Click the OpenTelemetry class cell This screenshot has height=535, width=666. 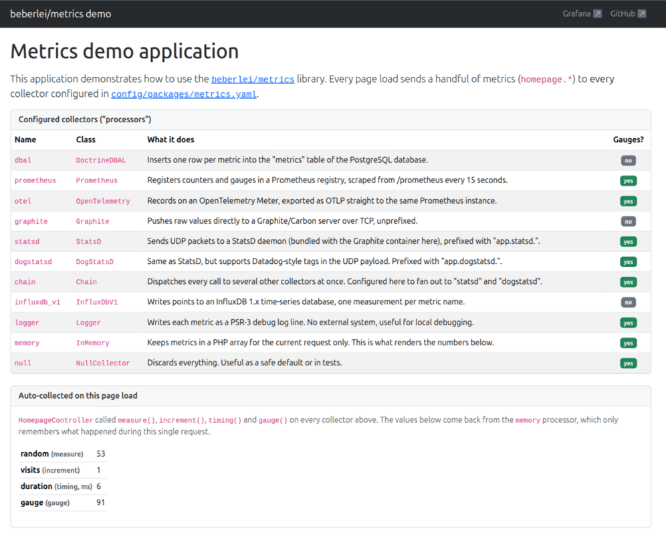tap(103, 201)
